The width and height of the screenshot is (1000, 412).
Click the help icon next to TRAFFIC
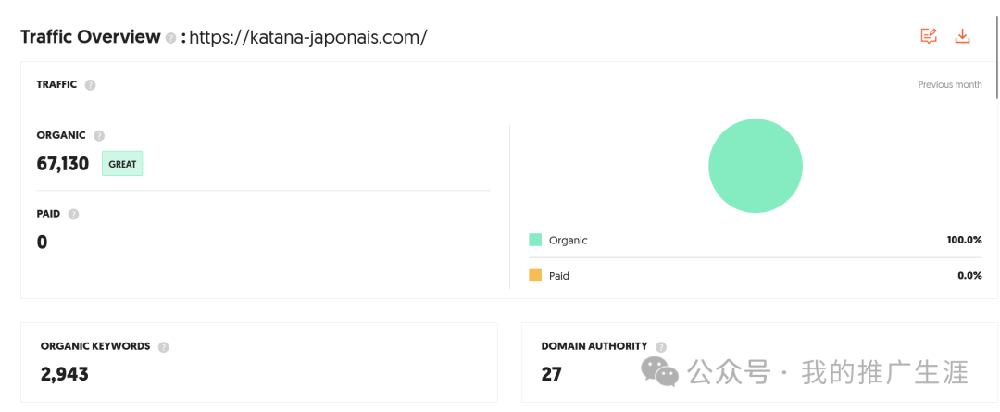coord(90,85)
